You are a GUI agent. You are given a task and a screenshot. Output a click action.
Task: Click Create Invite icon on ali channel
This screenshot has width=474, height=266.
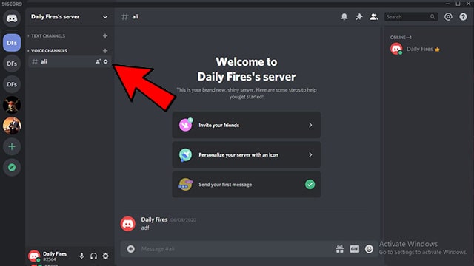pyautogui.click(x=98, y=61)
